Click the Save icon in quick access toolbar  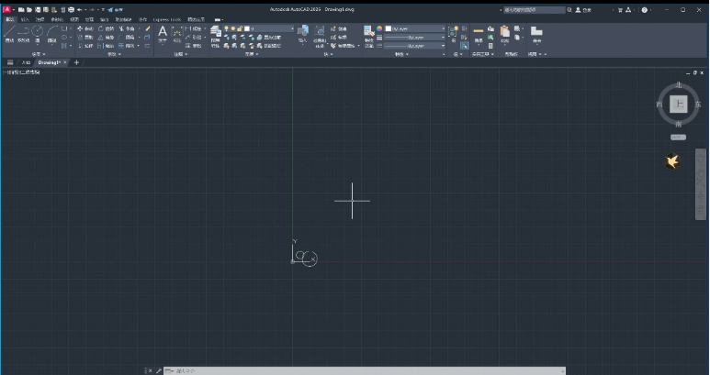point(38,9)
